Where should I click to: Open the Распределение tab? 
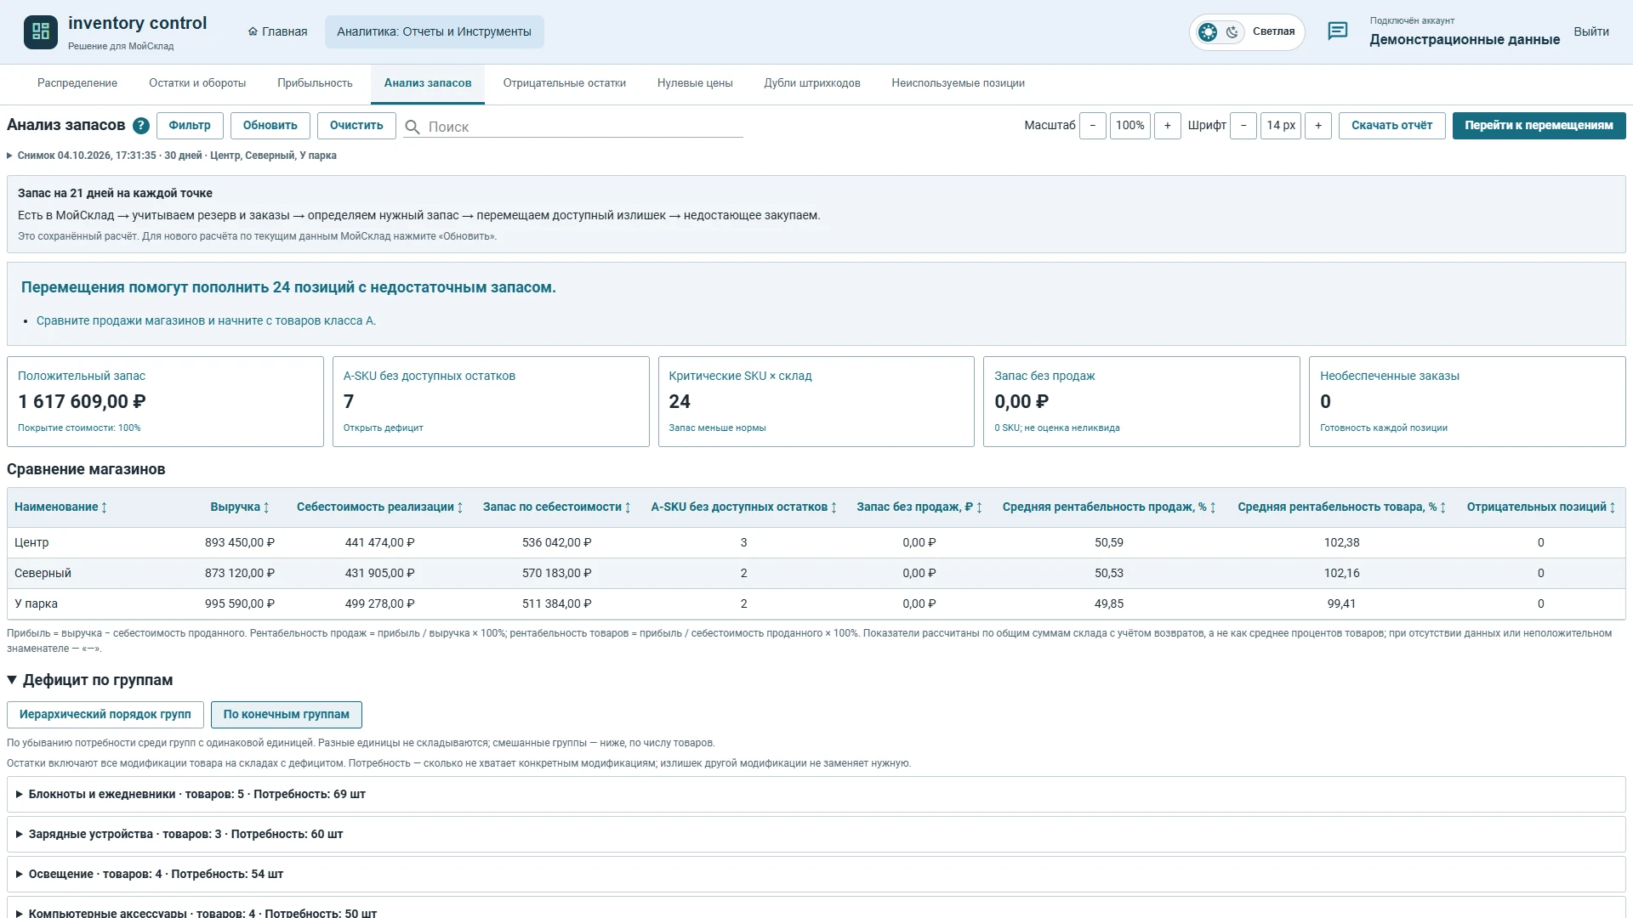point(77,83)
